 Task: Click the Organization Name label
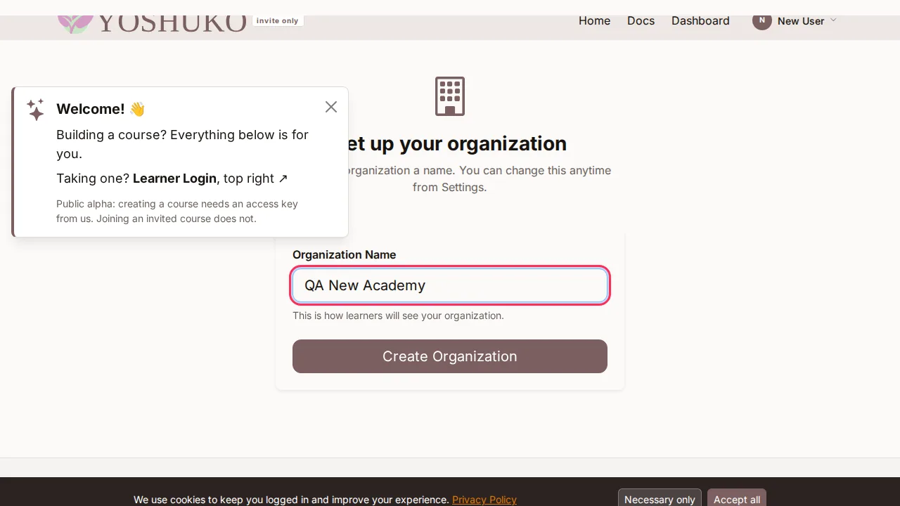tap(345, 254)
